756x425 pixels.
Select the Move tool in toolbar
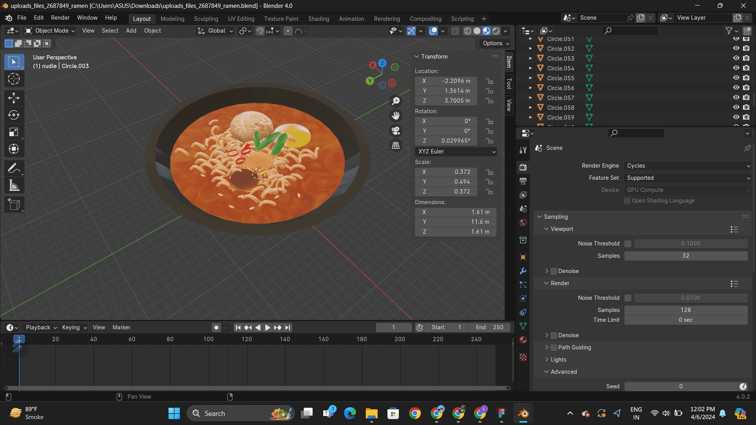[x=14, y=98]
